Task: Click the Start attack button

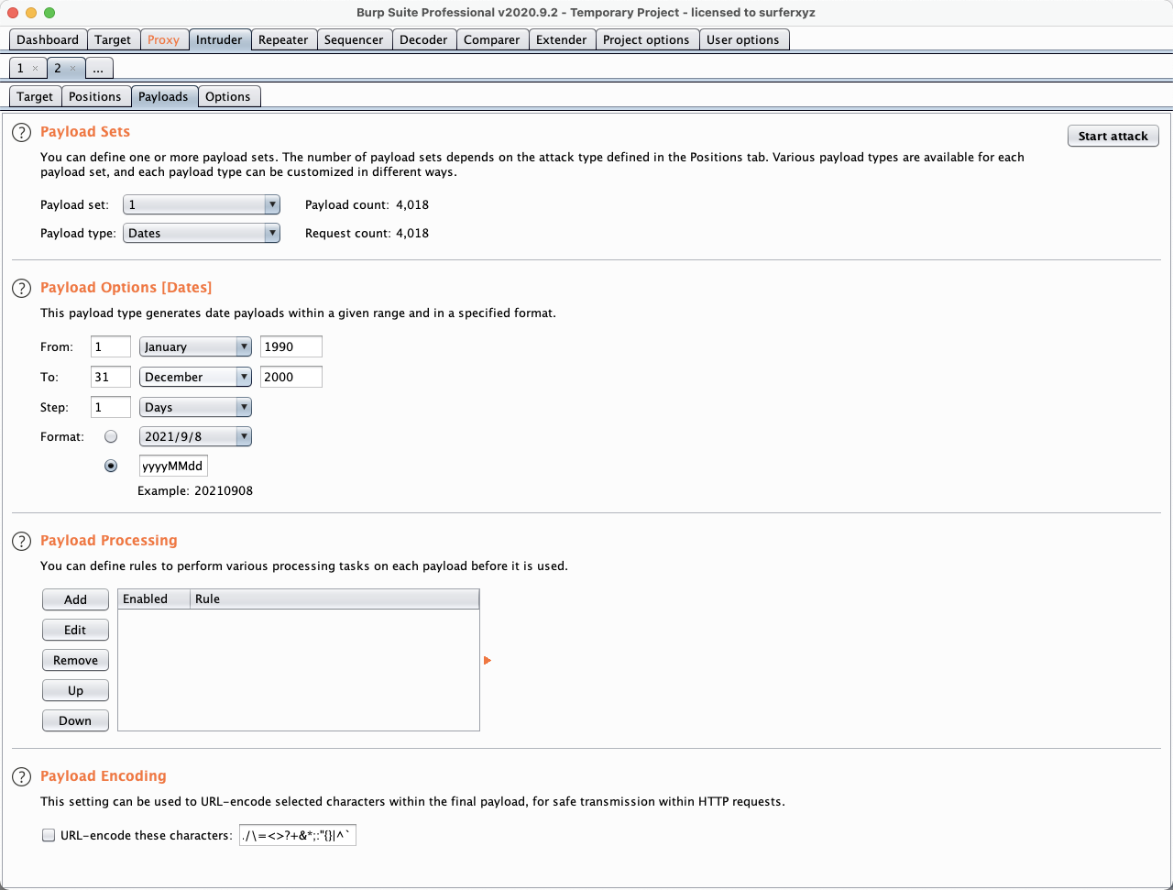Action: pos(1113,136)
